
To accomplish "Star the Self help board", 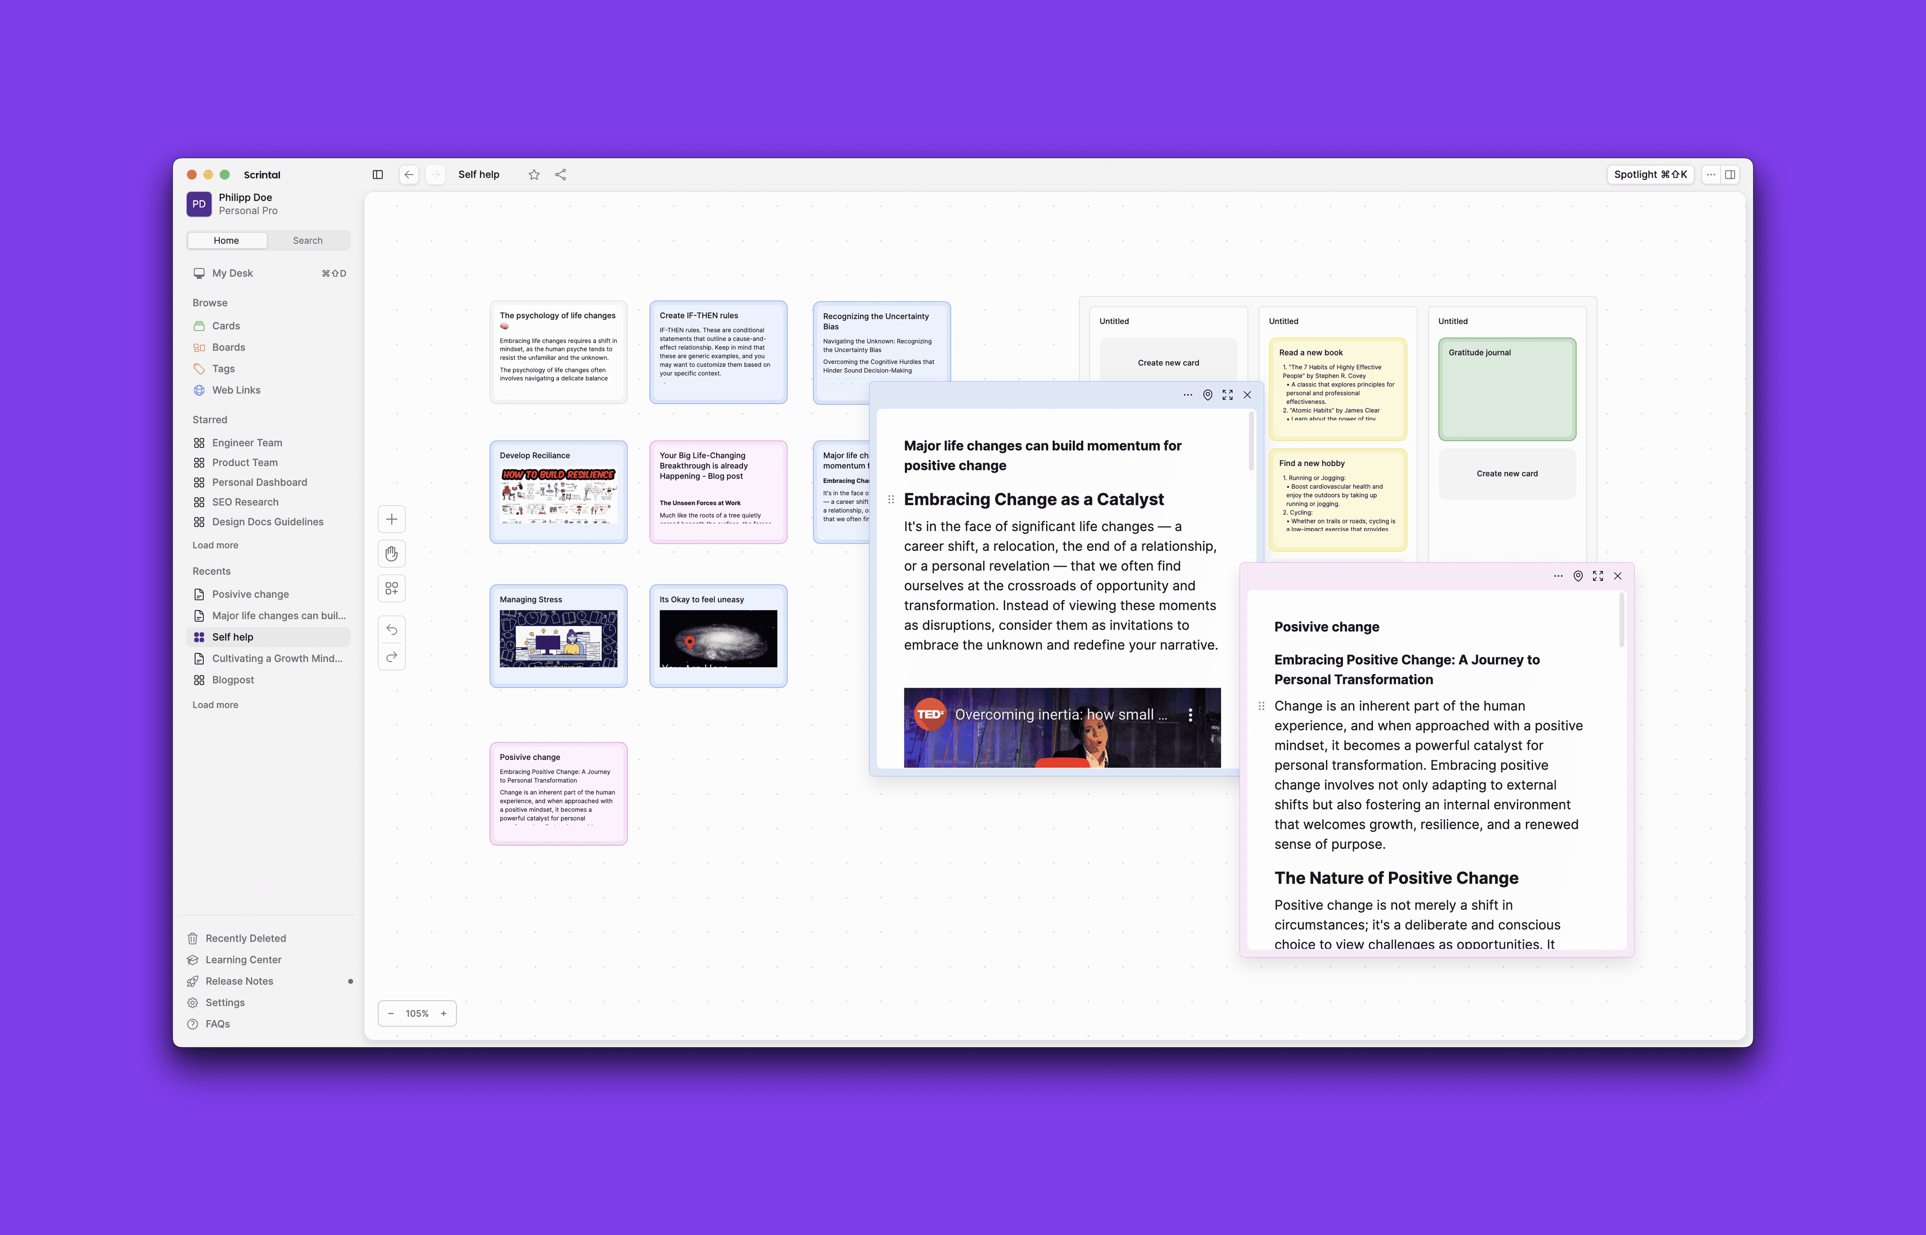I will [534, 175].
